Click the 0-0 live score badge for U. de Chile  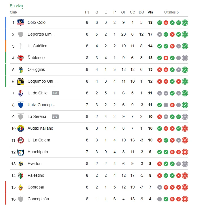(x=55, y=93)
